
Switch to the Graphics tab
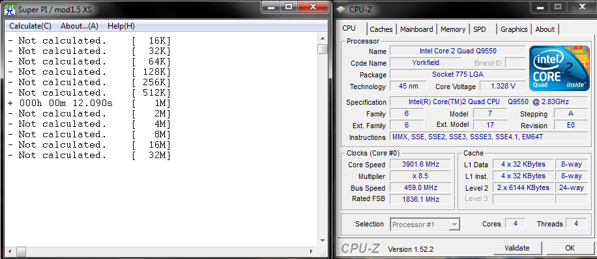(x=514, y=29)
